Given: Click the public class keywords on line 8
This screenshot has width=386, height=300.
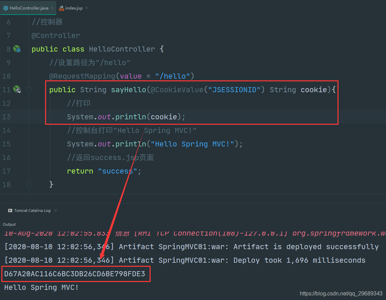Looking at the screenshot, I should click(58, 49).
